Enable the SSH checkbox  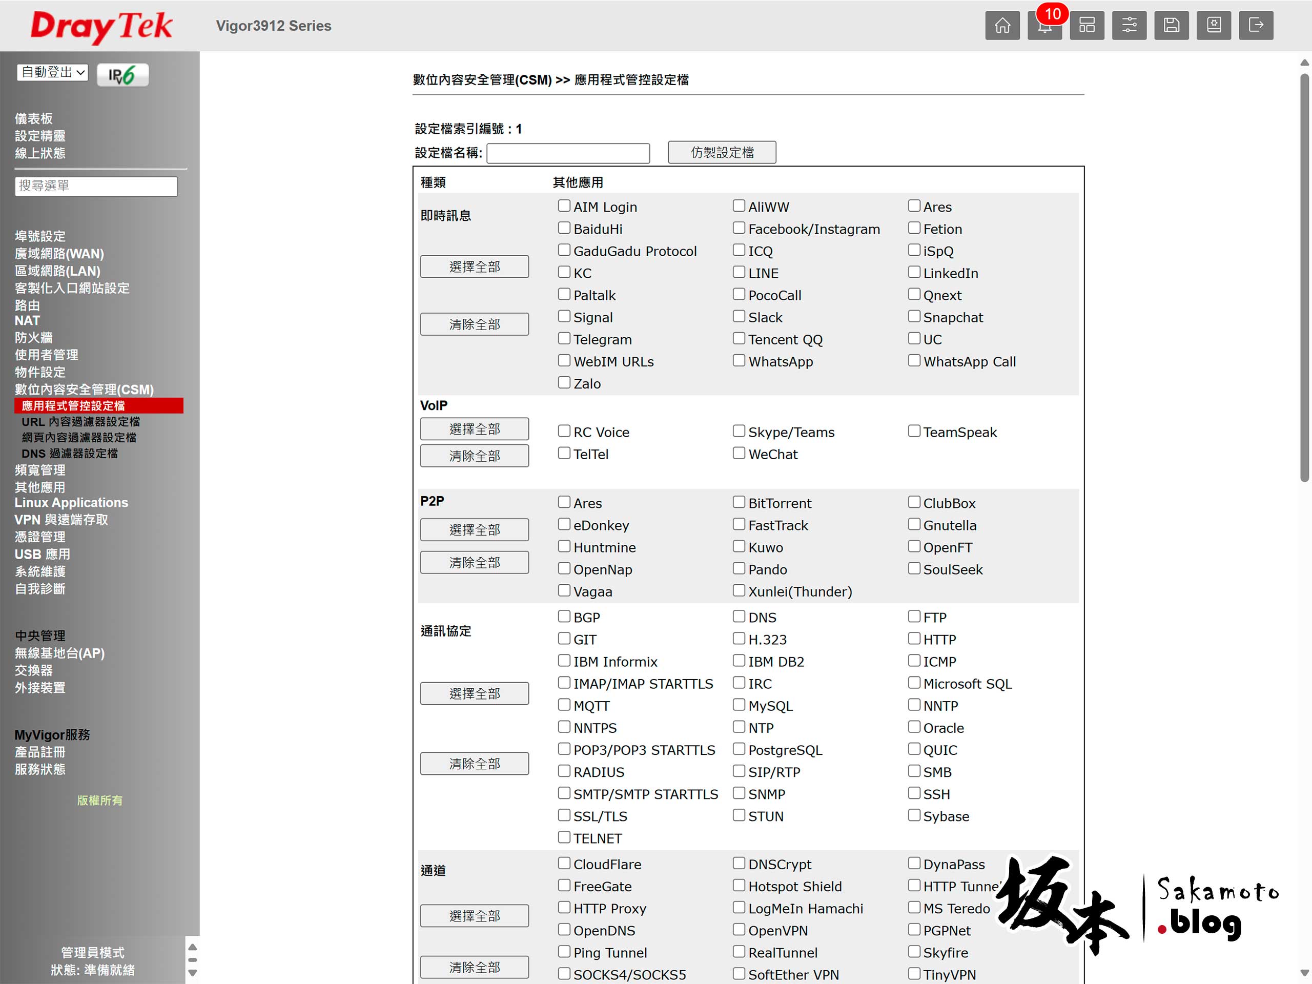tap(914, 793)
